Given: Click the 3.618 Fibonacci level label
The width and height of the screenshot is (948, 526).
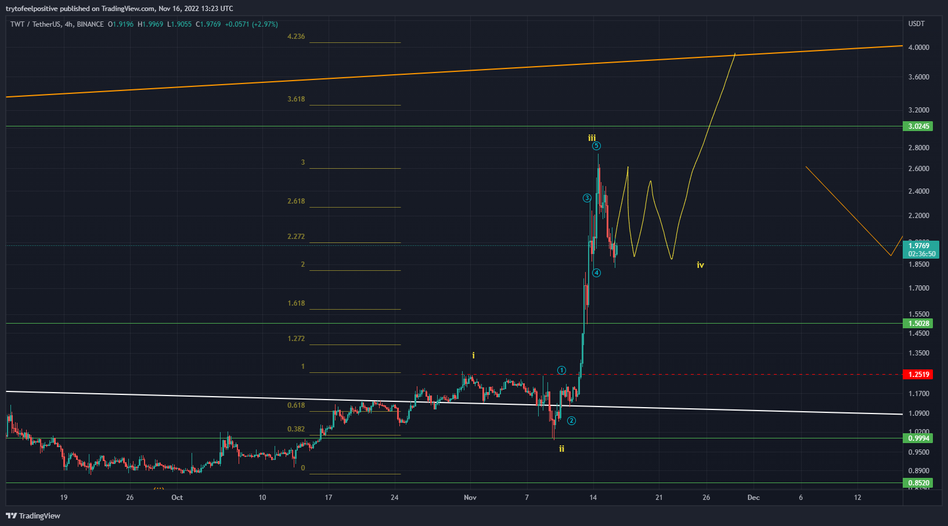Looking at the screenshot, I should [x=296, y=99].
